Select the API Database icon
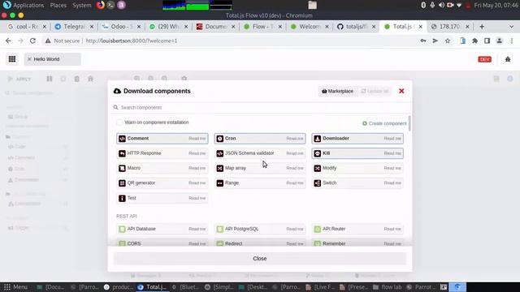This screenshot has height=292, width=520. (122, 229)
